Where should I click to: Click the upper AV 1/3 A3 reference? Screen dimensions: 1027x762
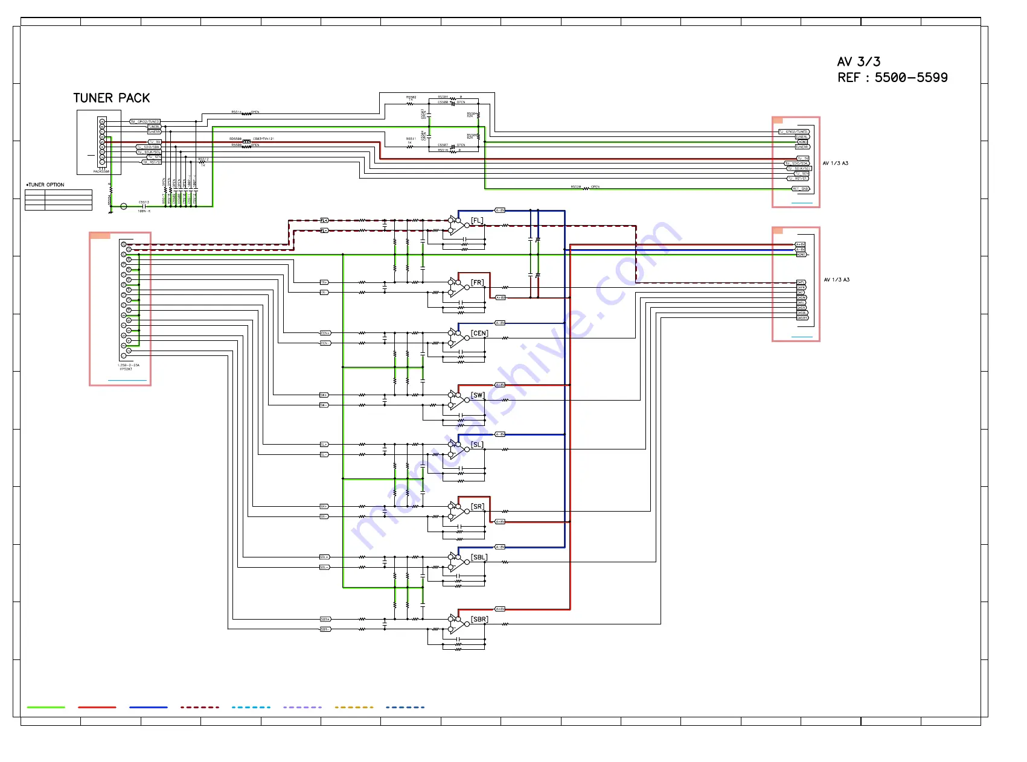pos(836,164)
